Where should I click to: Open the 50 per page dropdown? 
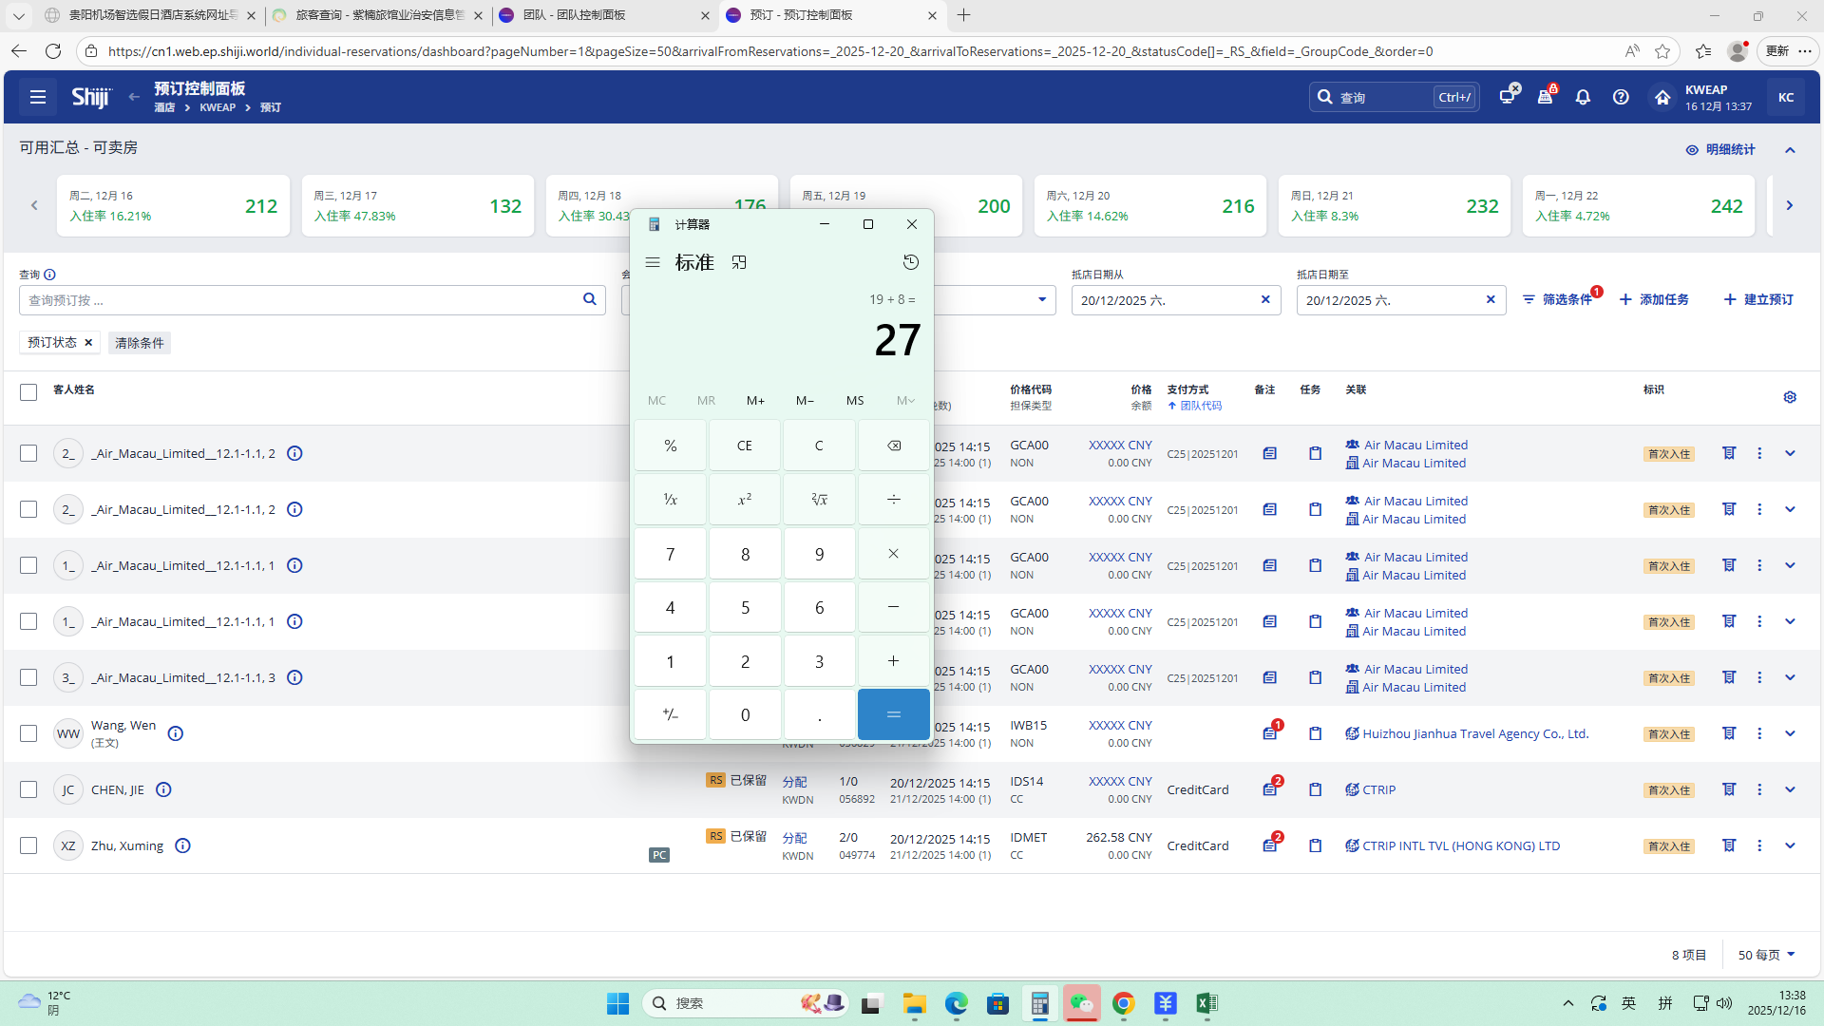pyautogui.click(x=1766, y=955)
